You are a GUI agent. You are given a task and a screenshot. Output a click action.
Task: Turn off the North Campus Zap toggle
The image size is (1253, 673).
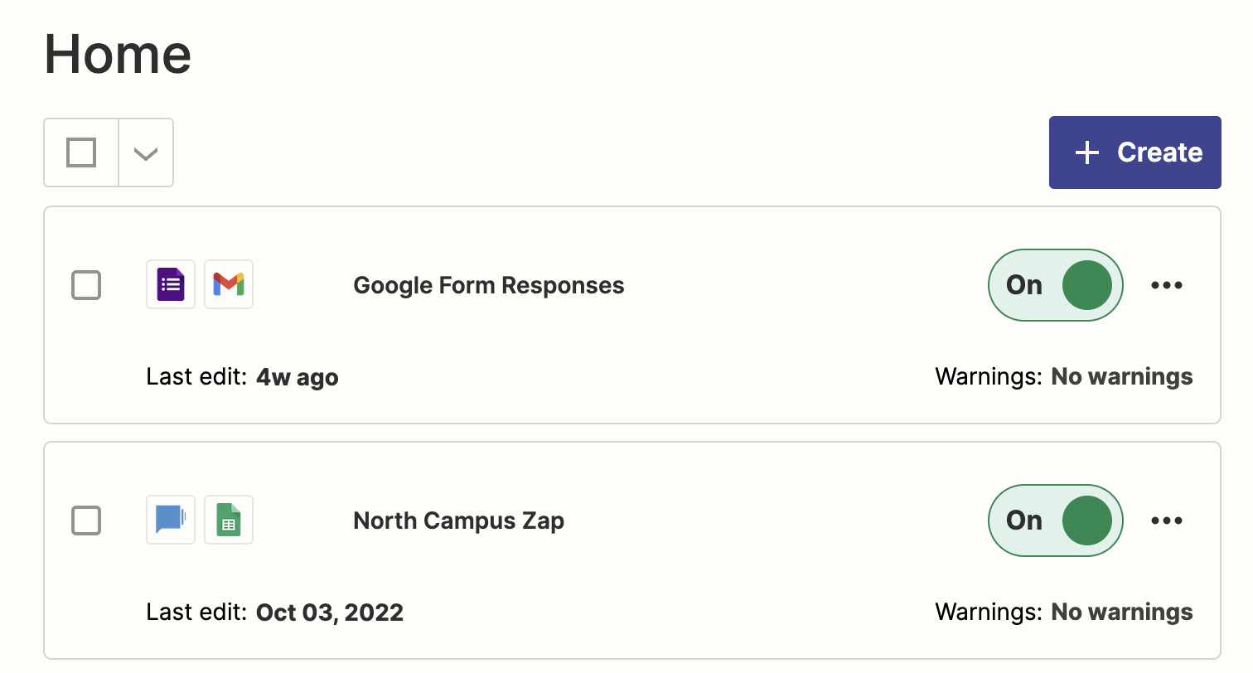pos(1056,520)
